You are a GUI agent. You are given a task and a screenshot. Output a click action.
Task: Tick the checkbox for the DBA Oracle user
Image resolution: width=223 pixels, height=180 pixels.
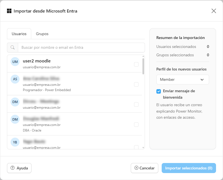(136, 125)
